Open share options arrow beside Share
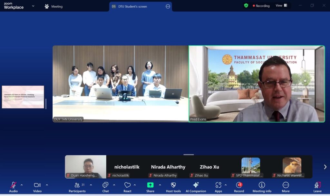330x196 pixels. point(160,185)
